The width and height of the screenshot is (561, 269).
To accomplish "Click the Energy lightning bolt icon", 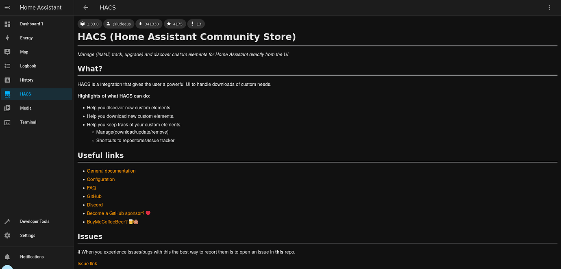I will click(7, 38).
